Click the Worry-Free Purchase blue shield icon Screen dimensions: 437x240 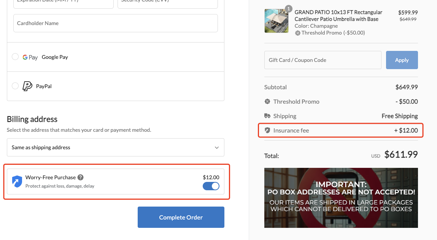click(17, 182)
